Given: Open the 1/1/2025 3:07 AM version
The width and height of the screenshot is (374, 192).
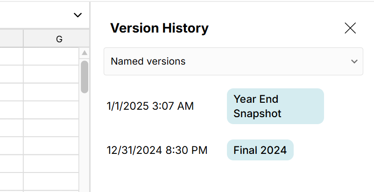Looking at the screenshot, I should [150, 106].
